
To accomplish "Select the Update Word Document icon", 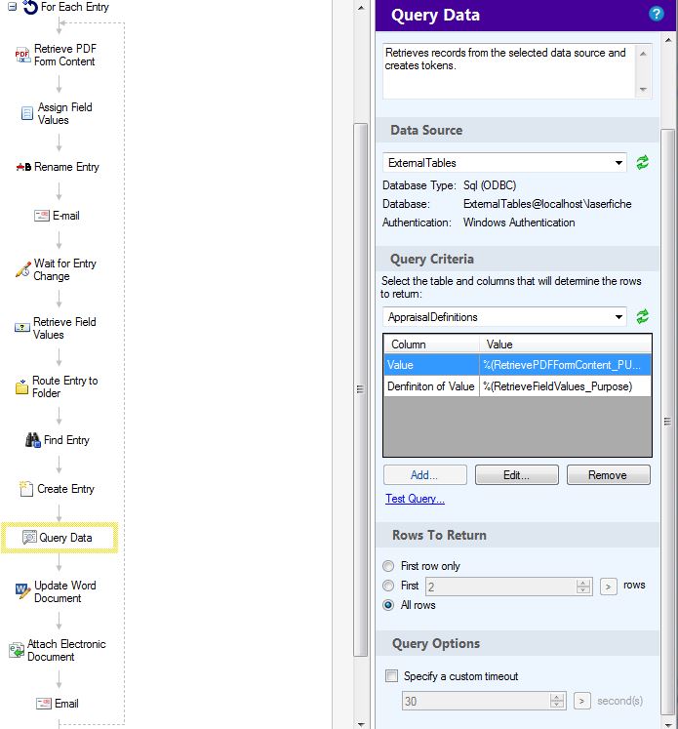I will [22, 590].
